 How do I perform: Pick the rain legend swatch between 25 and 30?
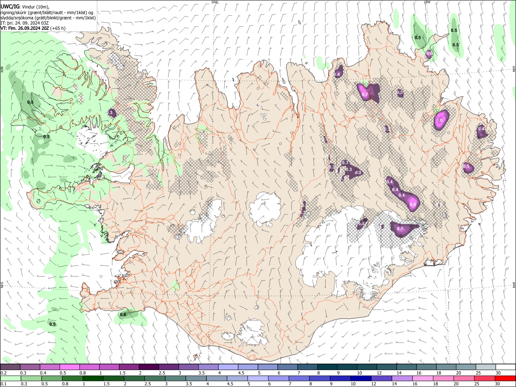pos(484,378)
